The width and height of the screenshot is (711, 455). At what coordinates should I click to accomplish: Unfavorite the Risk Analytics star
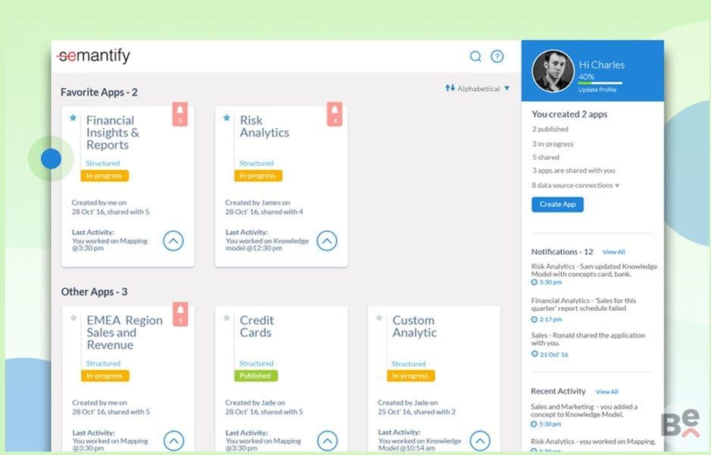click(x=227, y=118)
